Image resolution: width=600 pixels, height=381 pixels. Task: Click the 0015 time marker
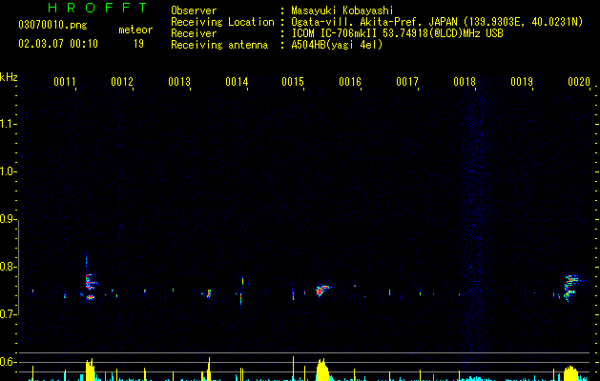[293, 82]
